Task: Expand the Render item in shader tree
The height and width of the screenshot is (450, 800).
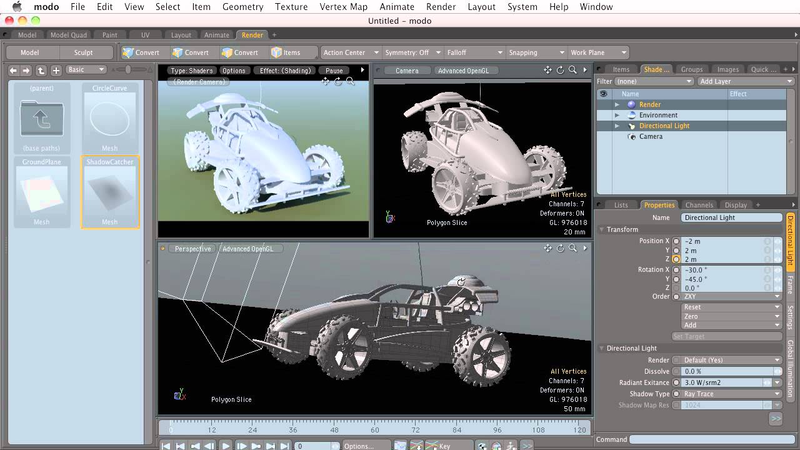Action: click(617, 104)
